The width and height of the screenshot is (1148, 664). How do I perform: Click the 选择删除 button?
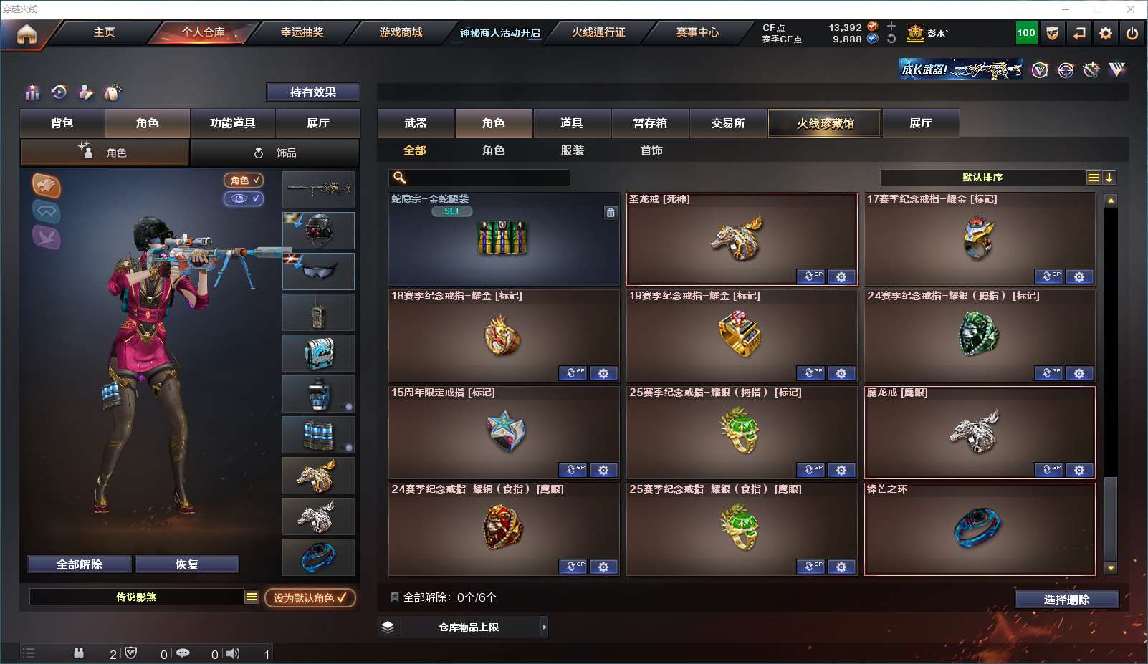pos(1067,600)
